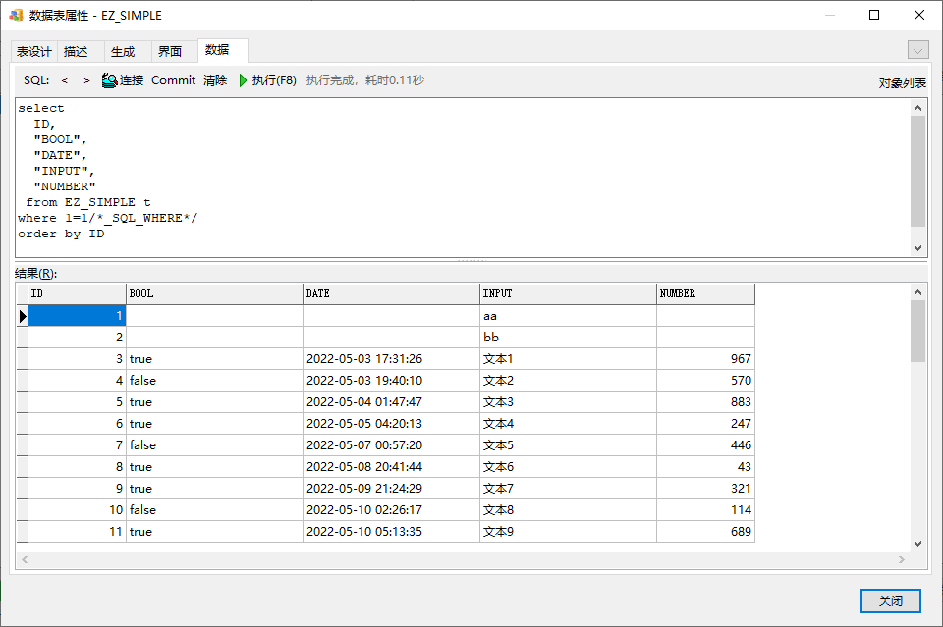Select cell '2022-05-05 04:20:13'
The width and height of the screenshot is (943, 627).
tap(391, 424)
